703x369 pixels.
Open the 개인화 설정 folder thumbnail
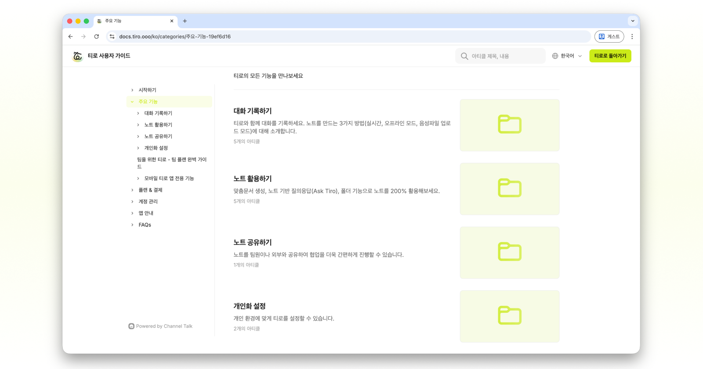510,316
